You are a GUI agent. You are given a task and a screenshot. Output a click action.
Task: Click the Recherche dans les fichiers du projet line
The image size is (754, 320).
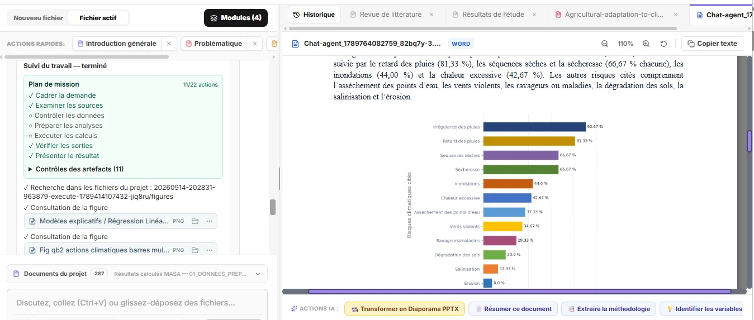click(x=119, y=192)
